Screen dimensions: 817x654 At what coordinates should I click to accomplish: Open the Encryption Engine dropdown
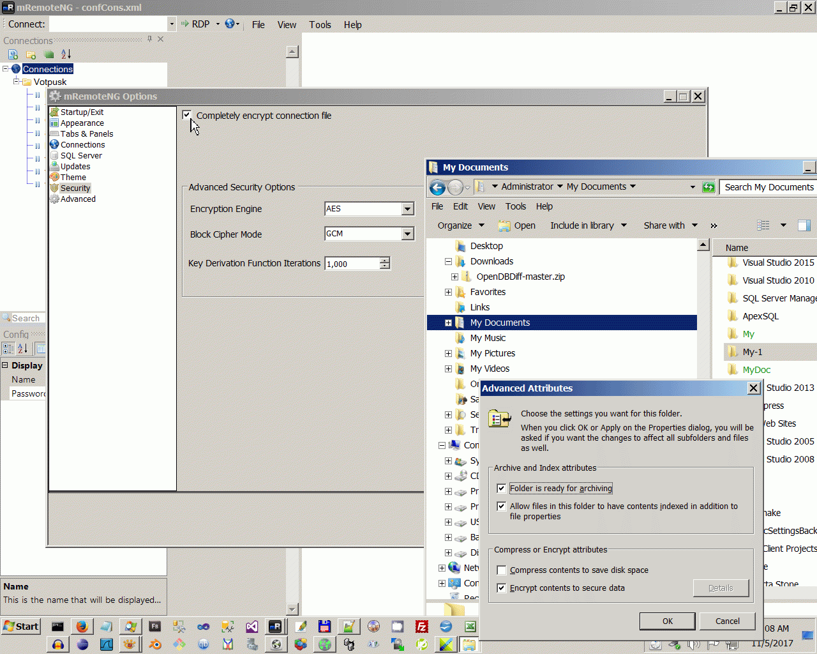click(408, 209)
